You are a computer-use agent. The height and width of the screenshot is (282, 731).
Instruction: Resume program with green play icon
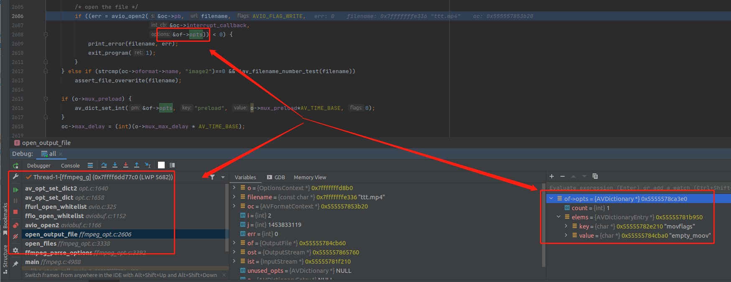15,190
